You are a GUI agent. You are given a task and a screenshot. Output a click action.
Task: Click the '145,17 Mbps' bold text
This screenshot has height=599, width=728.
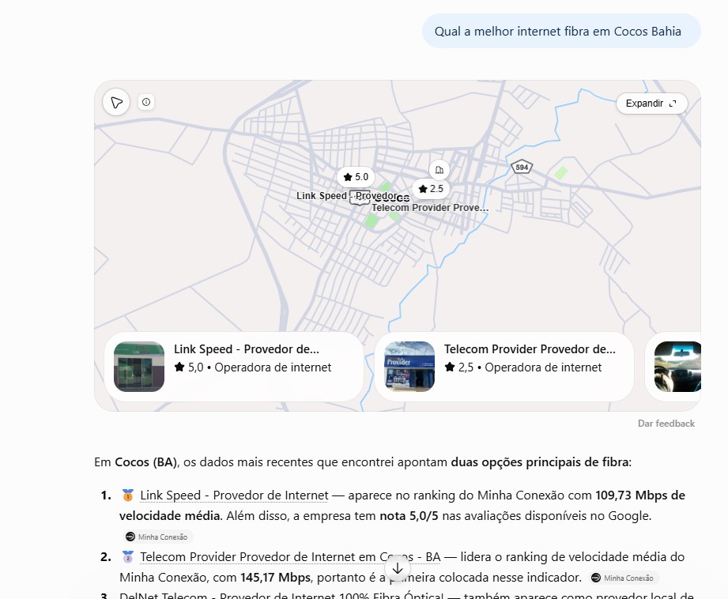[x=275, y=578]
